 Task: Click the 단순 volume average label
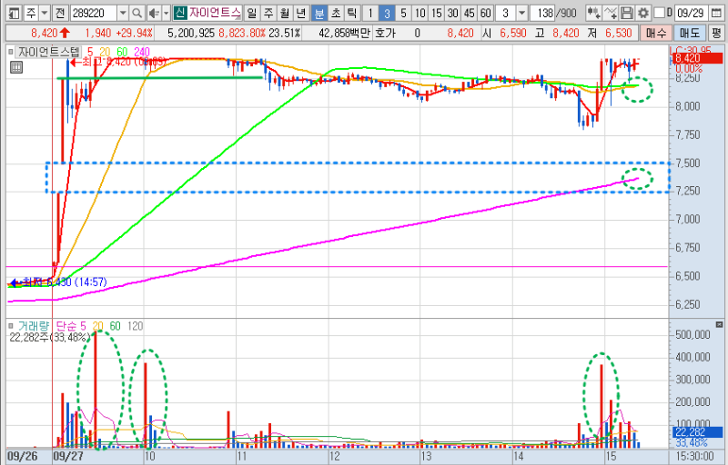(x=65, y=326)
